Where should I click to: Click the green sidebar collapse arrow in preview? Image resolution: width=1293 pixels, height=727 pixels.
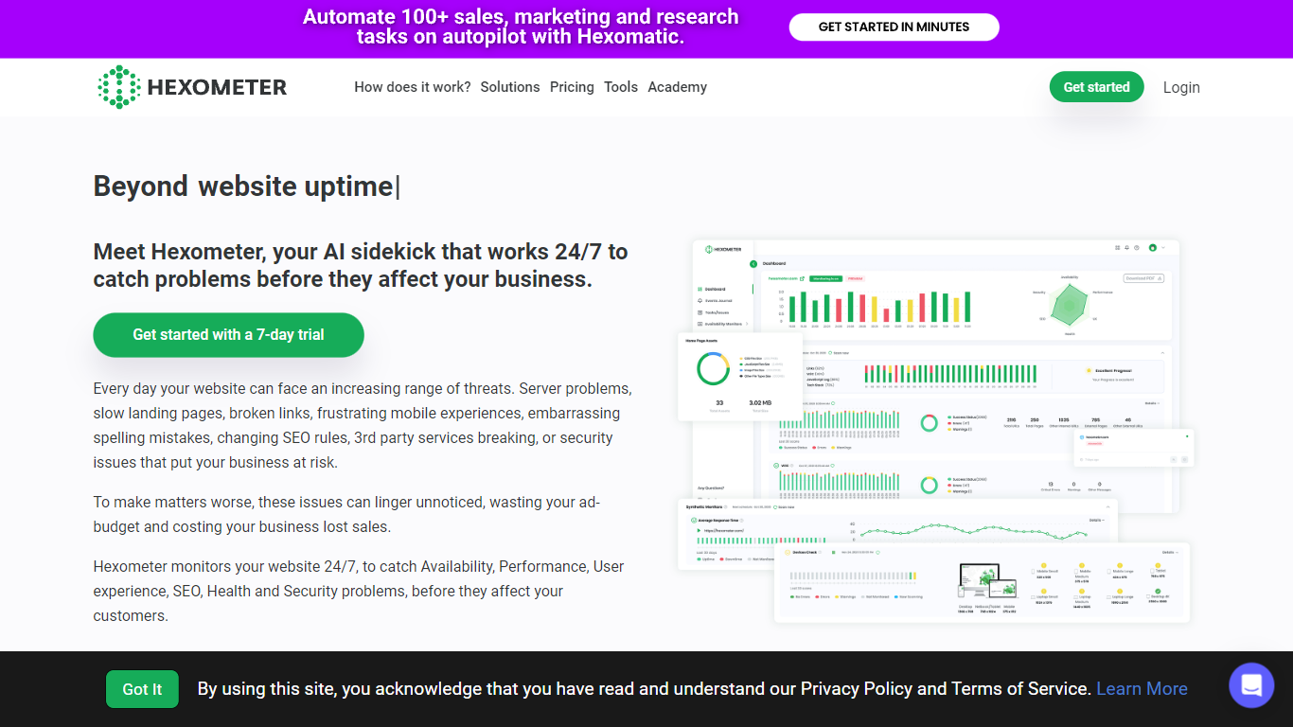tap(753, 264)
